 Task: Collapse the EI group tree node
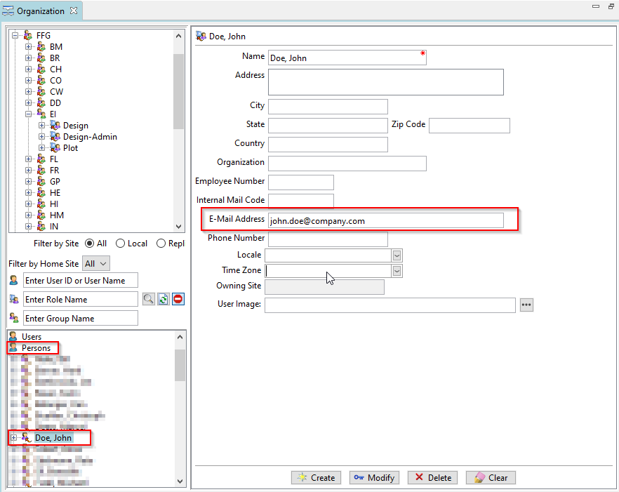(29, 114)
